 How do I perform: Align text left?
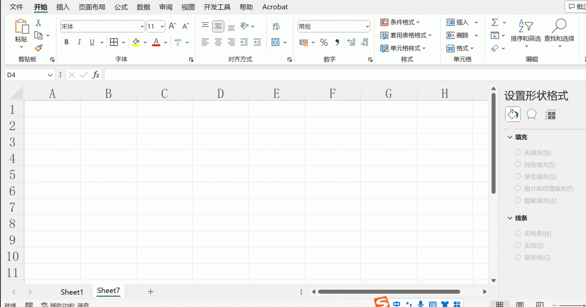(x=205, y=42)
